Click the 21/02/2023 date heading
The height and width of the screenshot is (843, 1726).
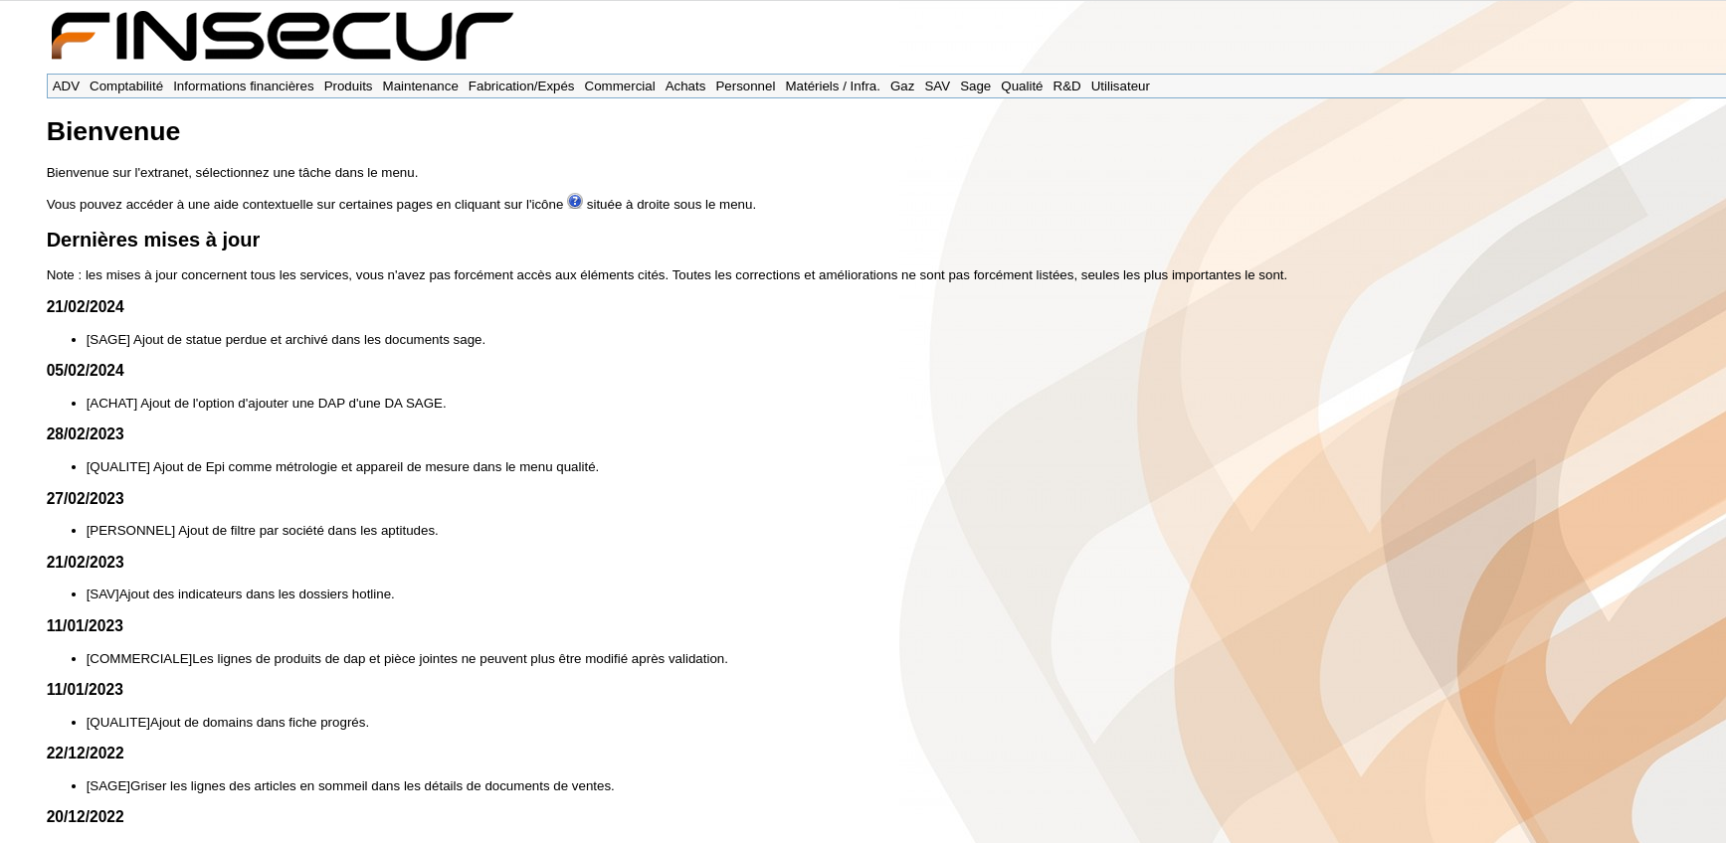click(86, 563)
